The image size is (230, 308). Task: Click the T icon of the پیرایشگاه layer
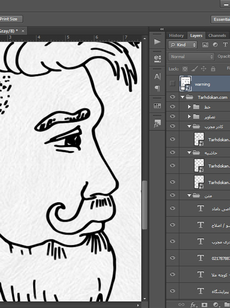coord(201,291)
